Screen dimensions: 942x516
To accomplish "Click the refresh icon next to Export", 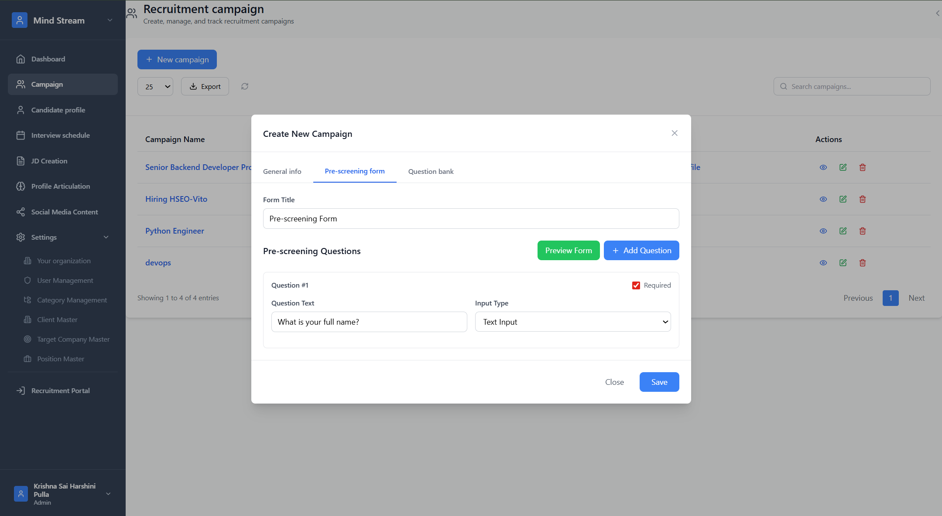I will (245, 86).
